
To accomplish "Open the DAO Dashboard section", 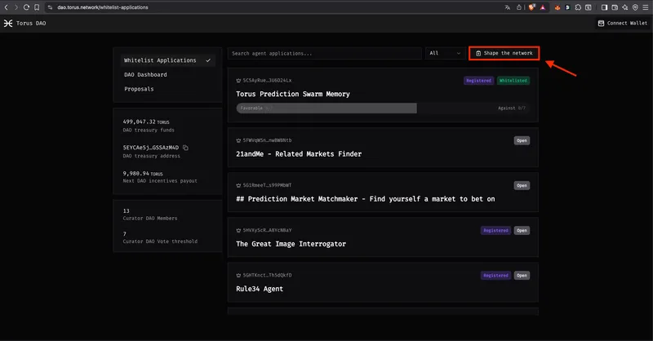I will point(145,74).
